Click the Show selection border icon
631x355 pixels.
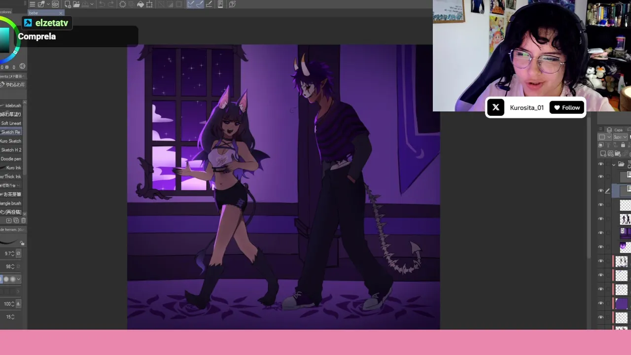point(179,4)
